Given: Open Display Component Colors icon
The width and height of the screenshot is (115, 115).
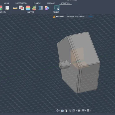Looking at the screenshot, I should tap(47, 8).
